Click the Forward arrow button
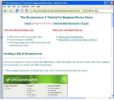114x101 pixels. 11,11
